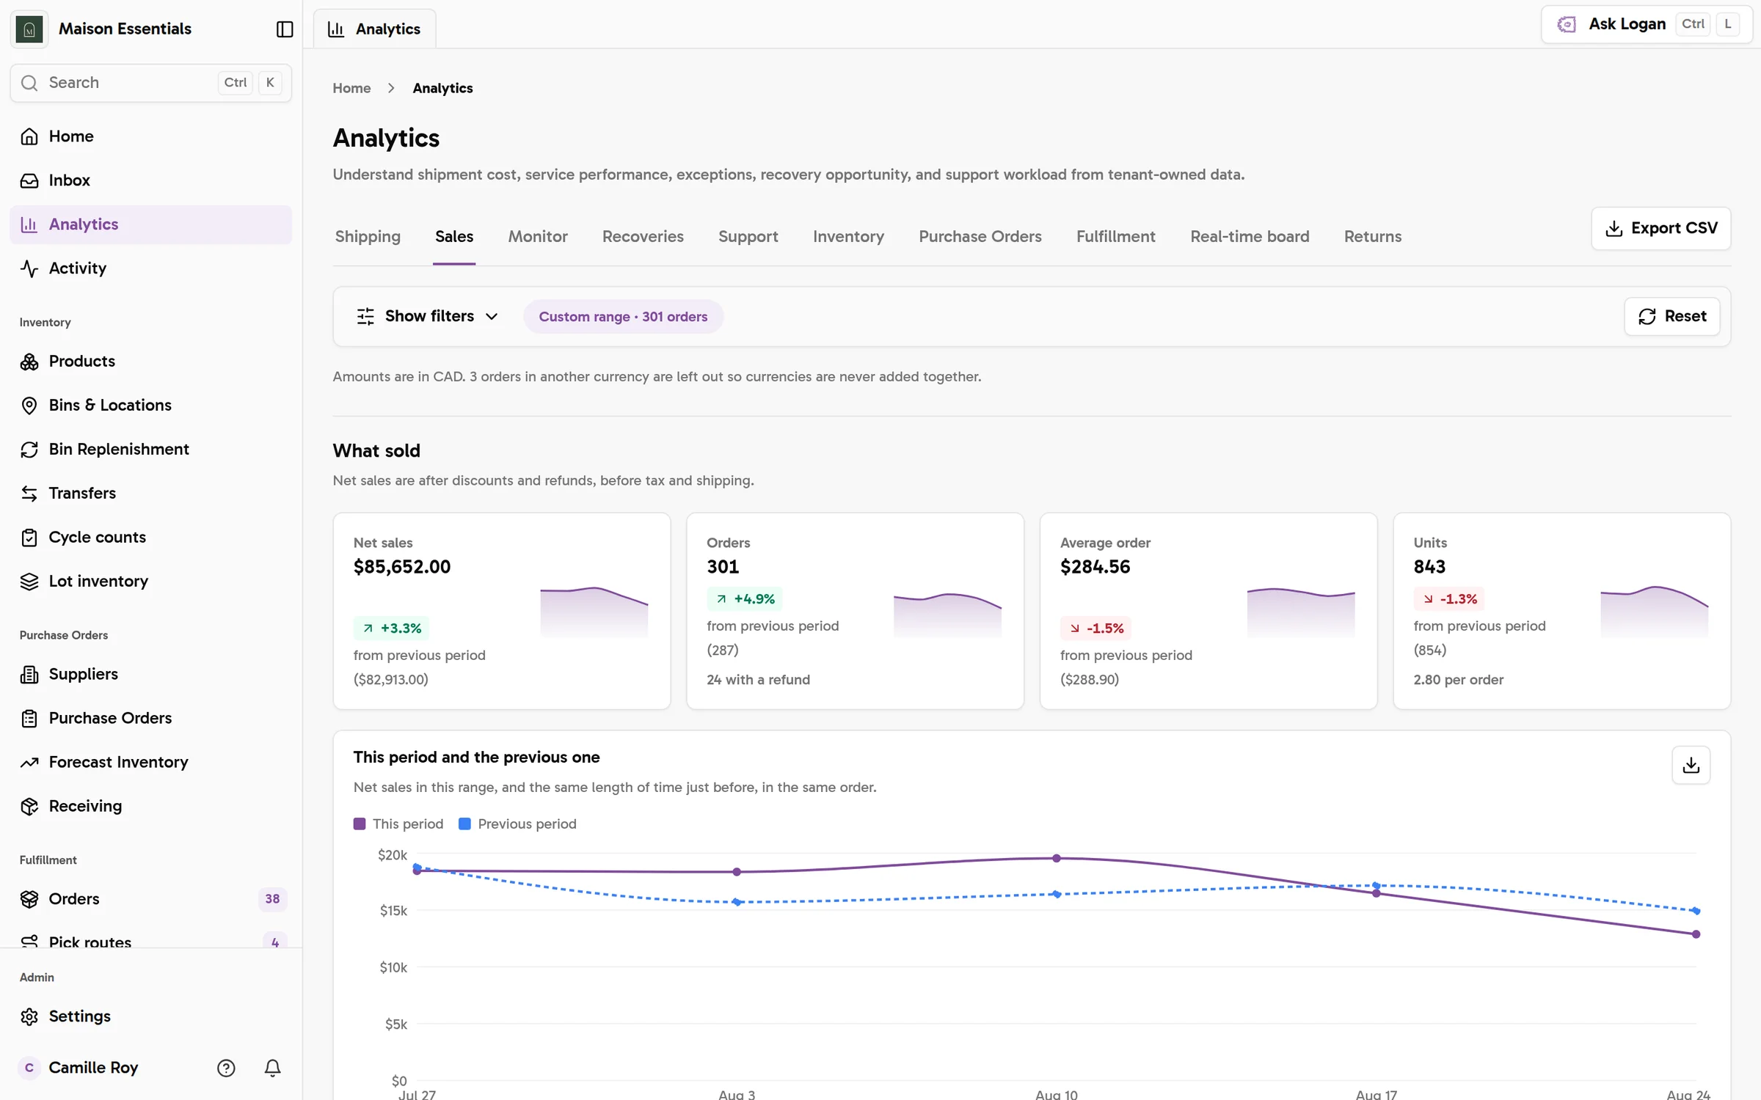Click the Maison Essentials logo icon
Screen dimensions: 1761x1100
click(x=29, y=29)
